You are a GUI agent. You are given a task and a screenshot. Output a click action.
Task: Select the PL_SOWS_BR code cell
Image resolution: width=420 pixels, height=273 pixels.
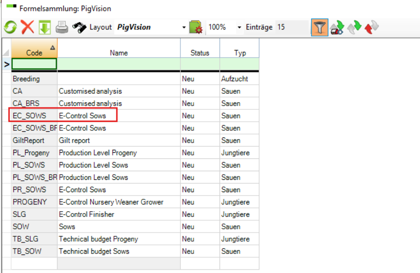pos(34,177)
